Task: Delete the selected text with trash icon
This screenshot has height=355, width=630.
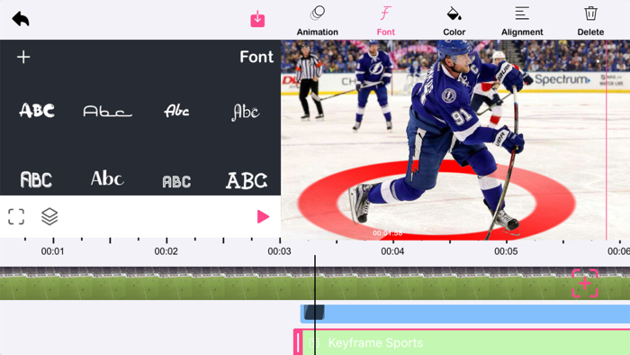Action: point(590,21)
